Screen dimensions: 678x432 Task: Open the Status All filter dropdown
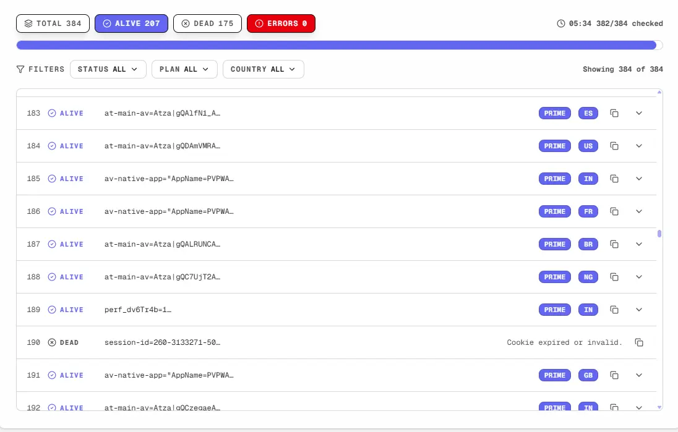pyautogui.click(x=108, y=69)
